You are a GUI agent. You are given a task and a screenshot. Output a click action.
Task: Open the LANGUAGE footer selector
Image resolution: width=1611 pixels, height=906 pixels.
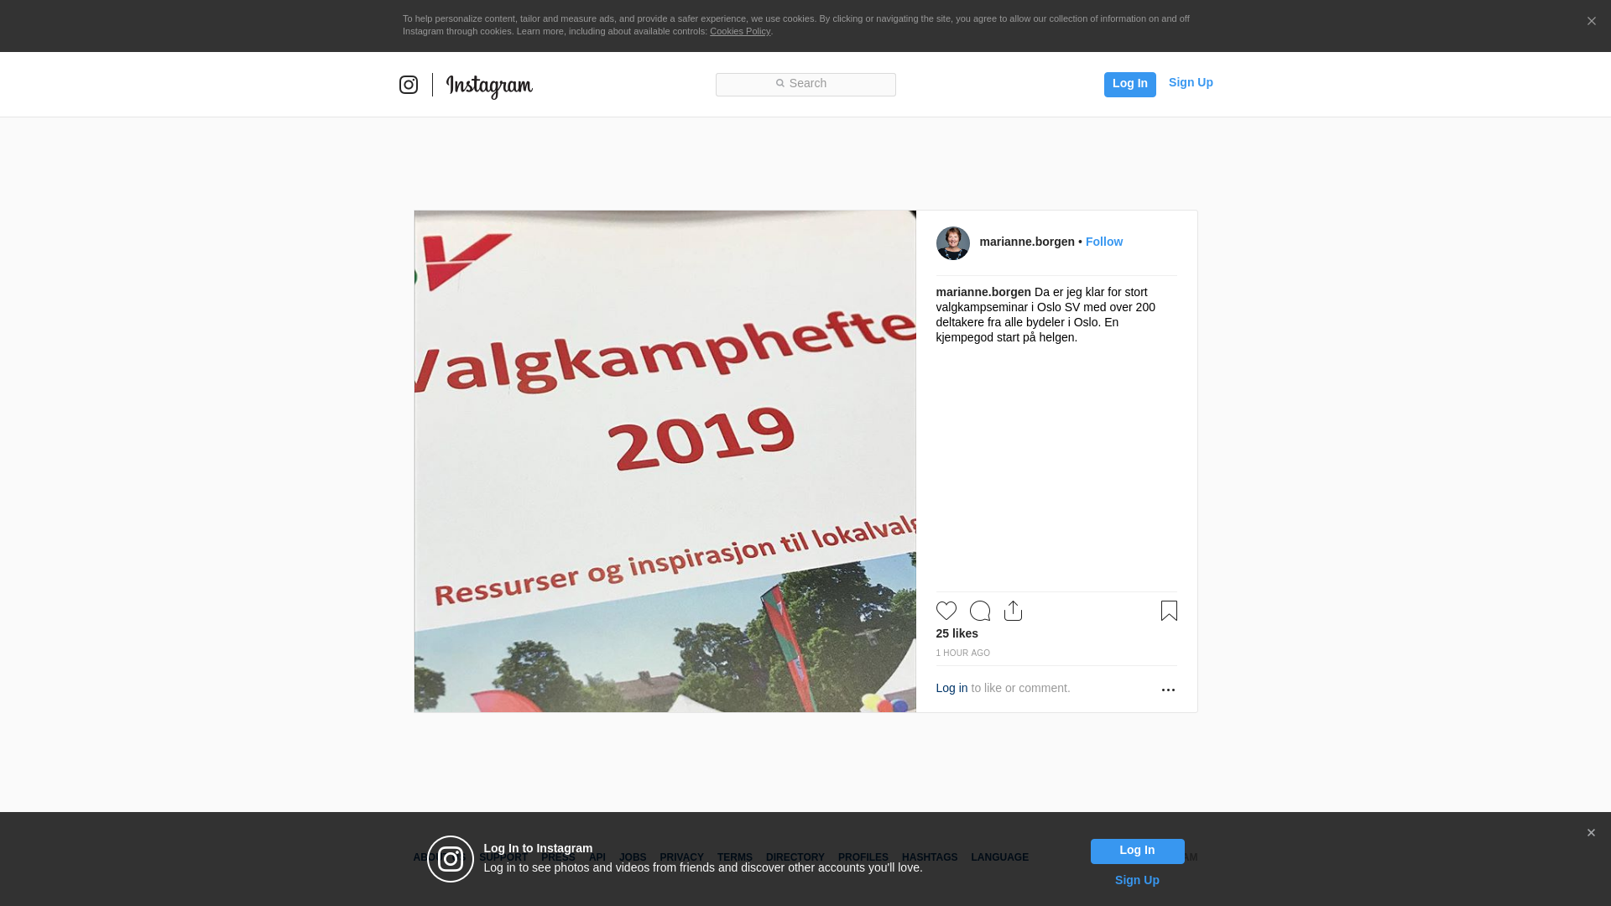point(1000,857)
